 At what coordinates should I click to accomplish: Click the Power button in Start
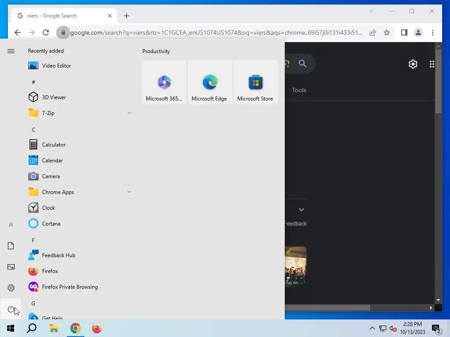click(x=11, y=309)
